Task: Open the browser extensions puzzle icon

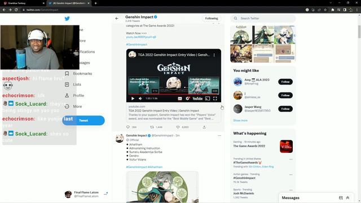Action: point(332,10)
